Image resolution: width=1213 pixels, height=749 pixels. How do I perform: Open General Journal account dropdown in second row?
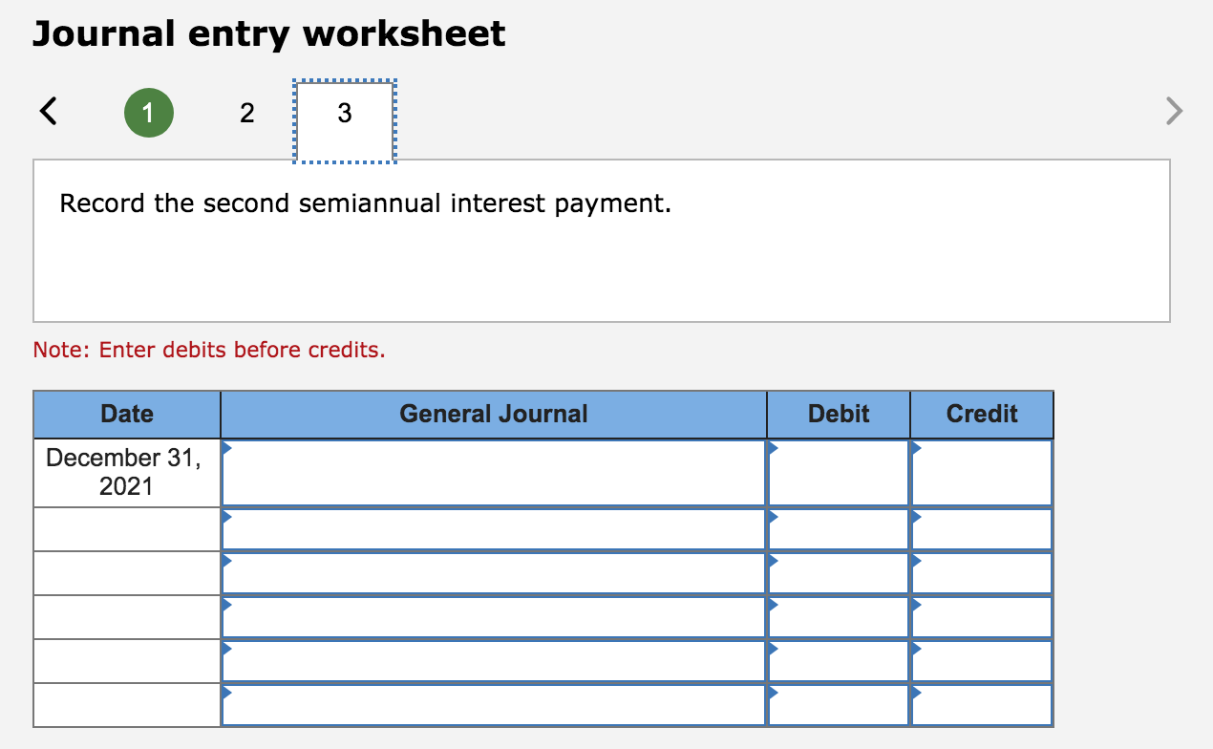494,529
